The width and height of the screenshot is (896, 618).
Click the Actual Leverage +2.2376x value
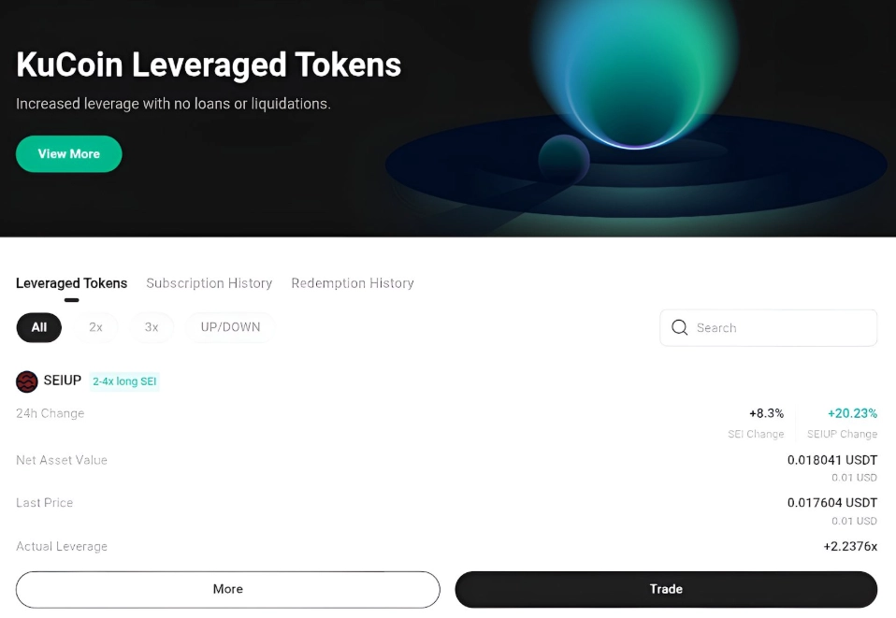click(x=850, y=546)
